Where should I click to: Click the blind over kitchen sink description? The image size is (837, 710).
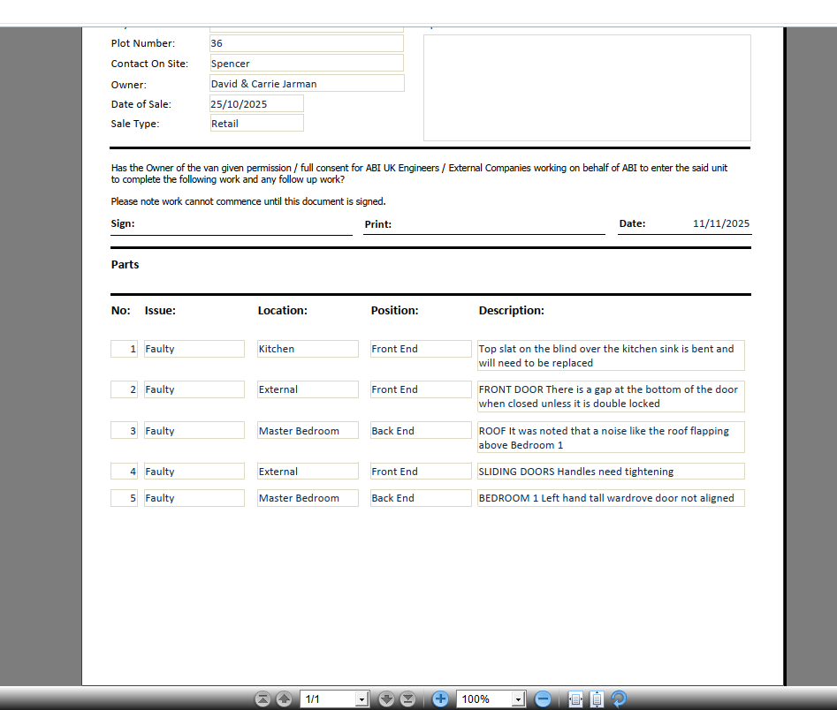(x=612, y=356)
